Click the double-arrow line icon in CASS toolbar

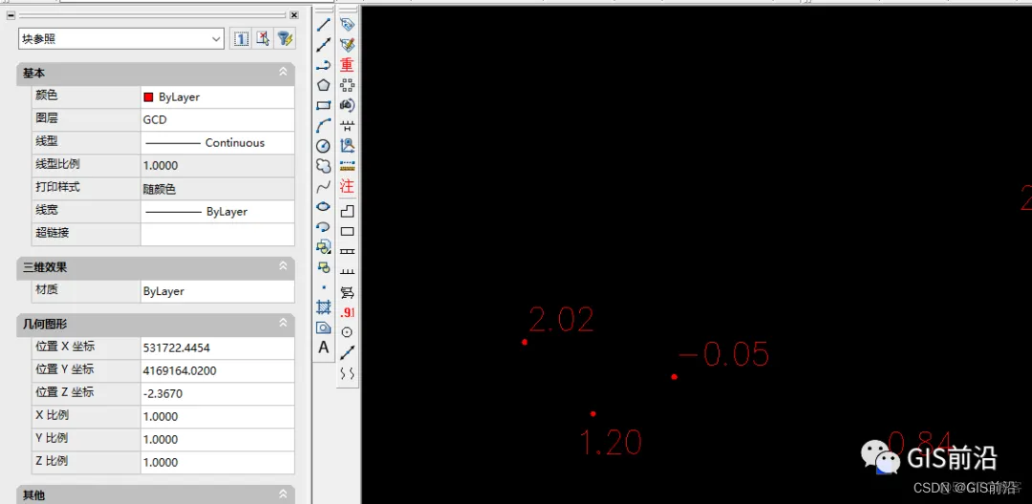click(347, 353)
